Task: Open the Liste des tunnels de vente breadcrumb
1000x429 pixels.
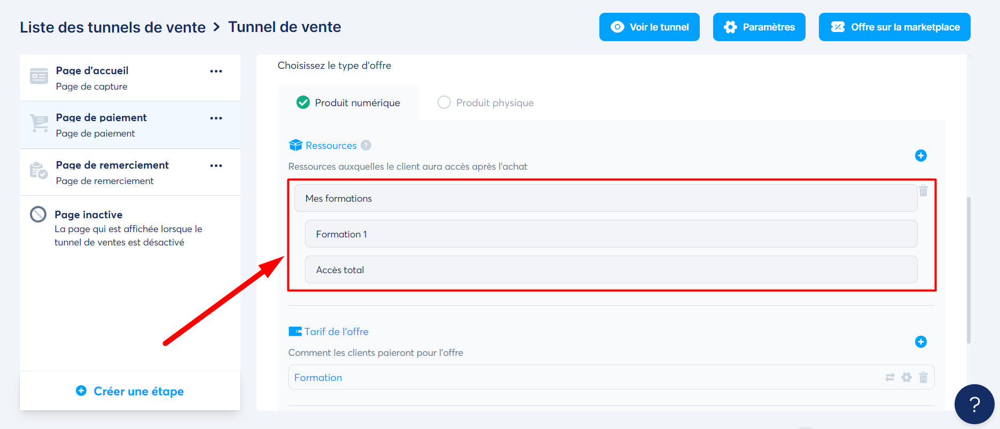Action: pos(113,27)
